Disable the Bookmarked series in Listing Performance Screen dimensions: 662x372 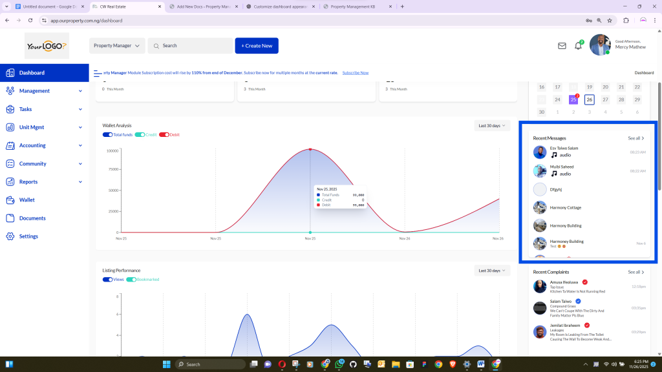[x=131, y=280]
